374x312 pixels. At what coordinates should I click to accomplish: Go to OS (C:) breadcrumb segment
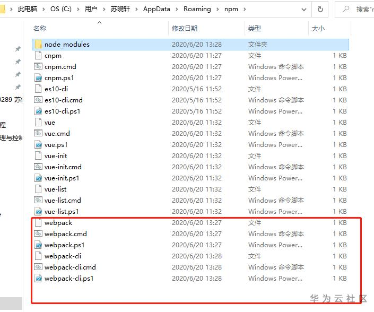(61, 9)
